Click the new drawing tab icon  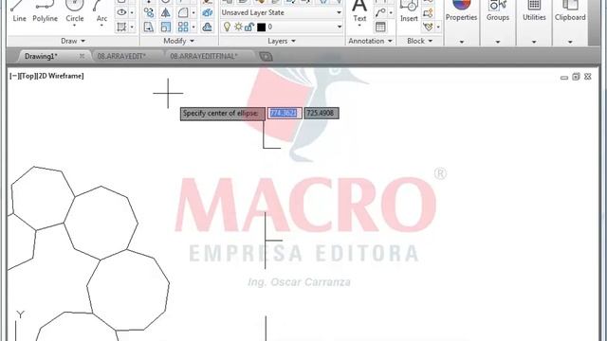(x=266, y=57)
